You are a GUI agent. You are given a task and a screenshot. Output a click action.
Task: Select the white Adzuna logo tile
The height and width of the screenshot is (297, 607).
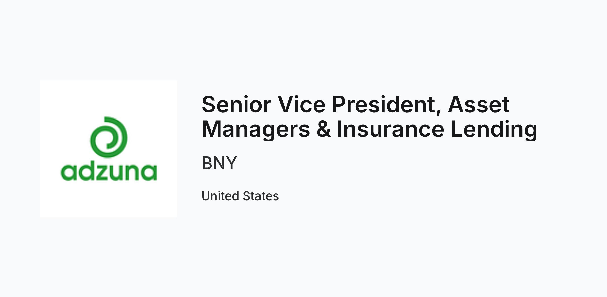tap(109, 149)
